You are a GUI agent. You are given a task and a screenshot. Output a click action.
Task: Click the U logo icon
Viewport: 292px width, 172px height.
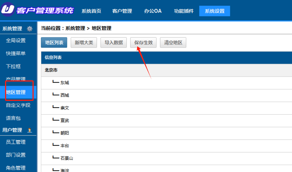(x=8, y=9)
